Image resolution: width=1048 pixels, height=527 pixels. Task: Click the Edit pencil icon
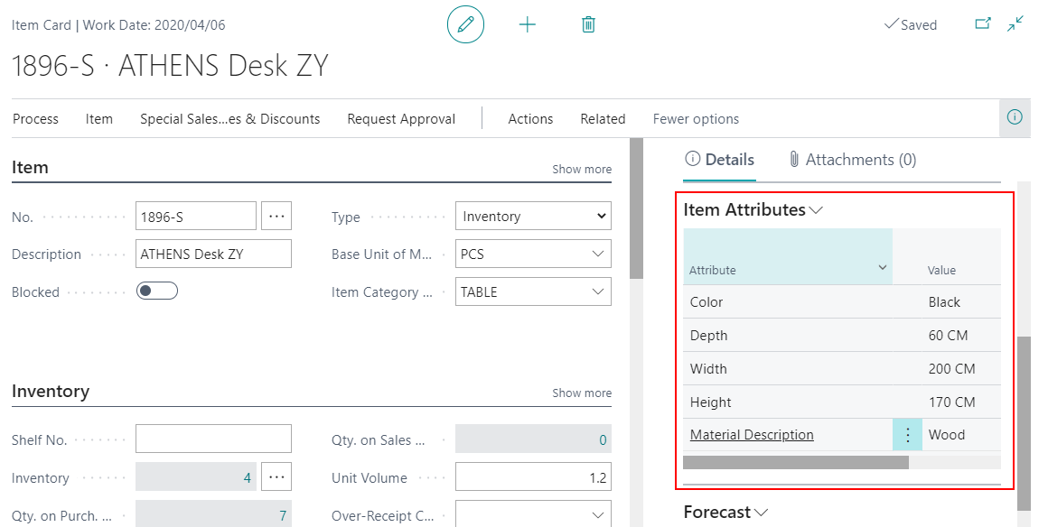point(465,24)
